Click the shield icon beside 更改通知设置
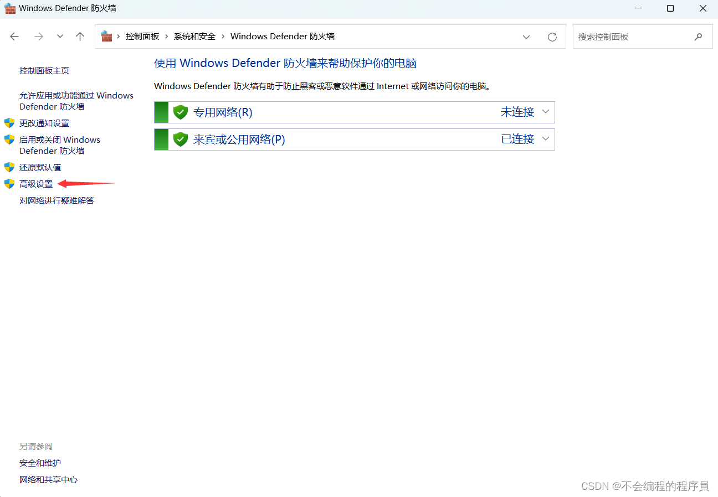 coord(9,123)
